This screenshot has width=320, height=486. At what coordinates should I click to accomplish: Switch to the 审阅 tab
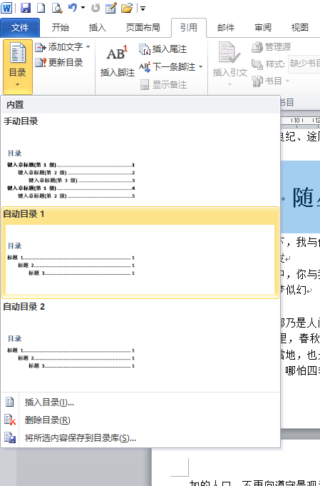click(x=263, y=28)
